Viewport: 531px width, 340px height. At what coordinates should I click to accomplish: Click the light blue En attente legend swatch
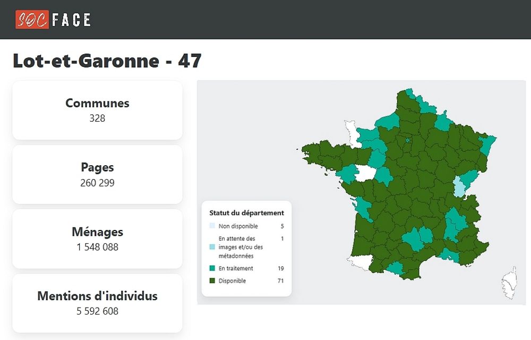click(212, 247)
